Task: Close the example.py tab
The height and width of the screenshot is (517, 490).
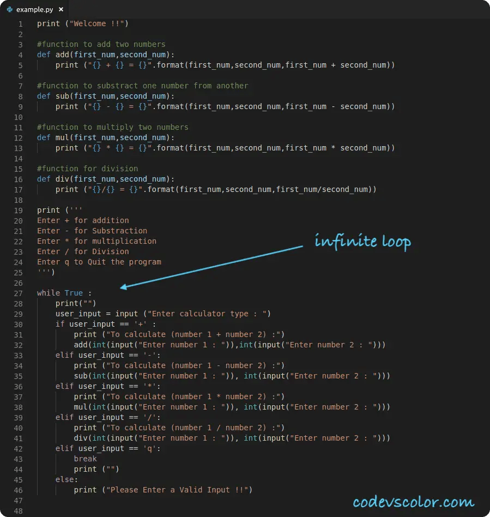Action: point(61,10)
